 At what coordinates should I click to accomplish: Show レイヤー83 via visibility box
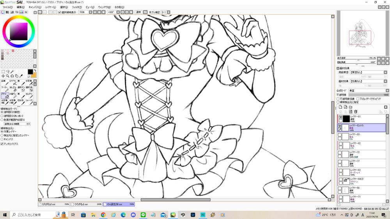click(340, 135)
